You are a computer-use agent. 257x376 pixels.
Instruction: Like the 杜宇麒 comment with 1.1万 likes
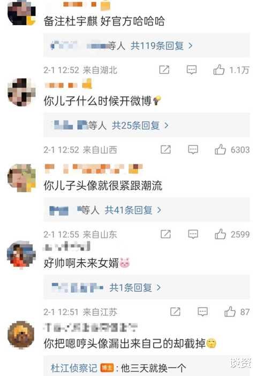(218, 70)
